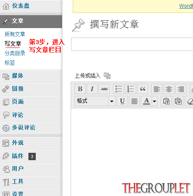The image size is (193, 196).
Task: Click the layout icon next to 外观
Action: coord(6,143)
